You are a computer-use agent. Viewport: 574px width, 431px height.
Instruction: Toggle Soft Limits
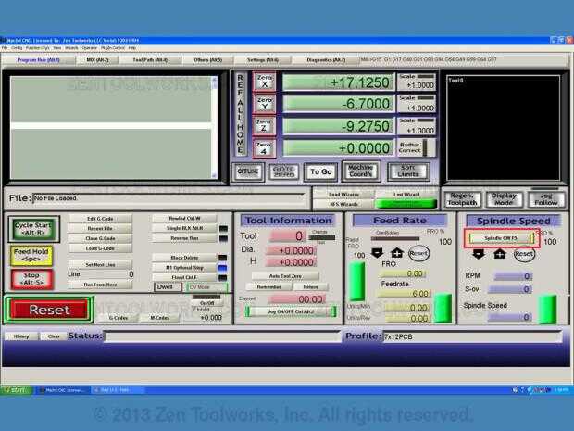click(408, 171)
